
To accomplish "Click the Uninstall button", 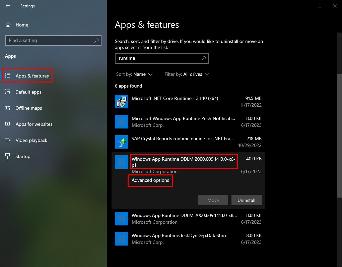I will pyautogui.click(x=247, y=200).
